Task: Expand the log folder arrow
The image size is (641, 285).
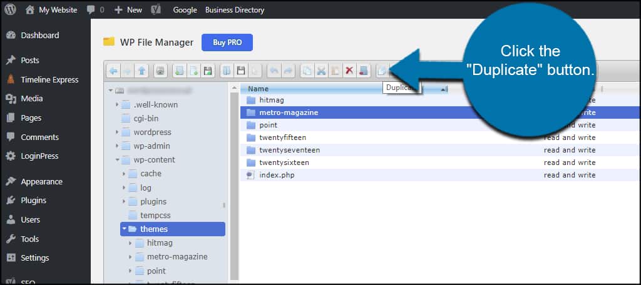Action: coord(124,188)
